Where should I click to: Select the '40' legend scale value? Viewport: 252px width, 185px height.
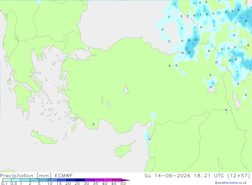105,183
